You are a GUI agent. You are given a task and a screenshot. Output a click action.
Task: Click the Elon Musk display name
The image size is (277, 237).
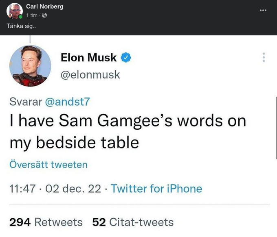(x=88, y=58)
